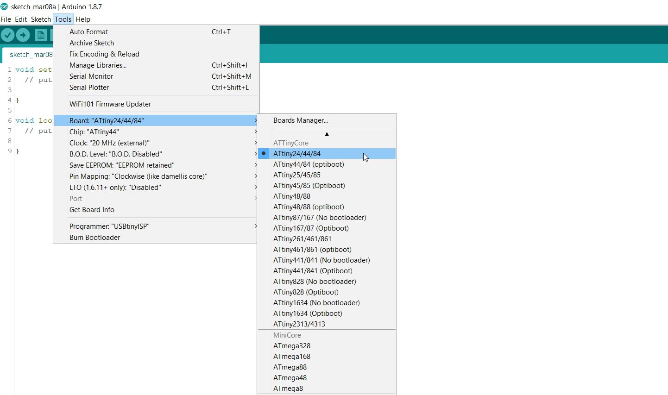Expand LTO (1.6.11+ only) submenu

[156, 187]
